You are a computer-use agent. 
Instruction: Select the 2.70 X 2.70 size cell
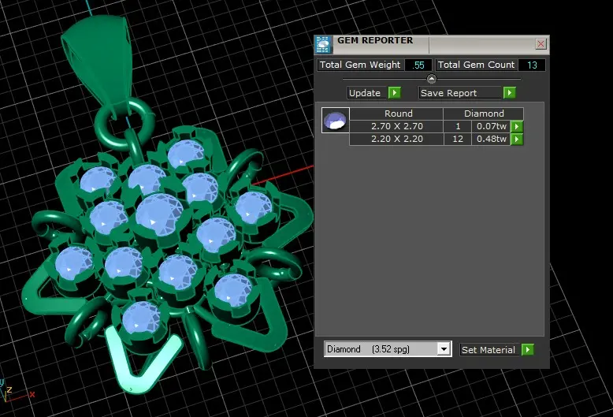coord(397,126)
